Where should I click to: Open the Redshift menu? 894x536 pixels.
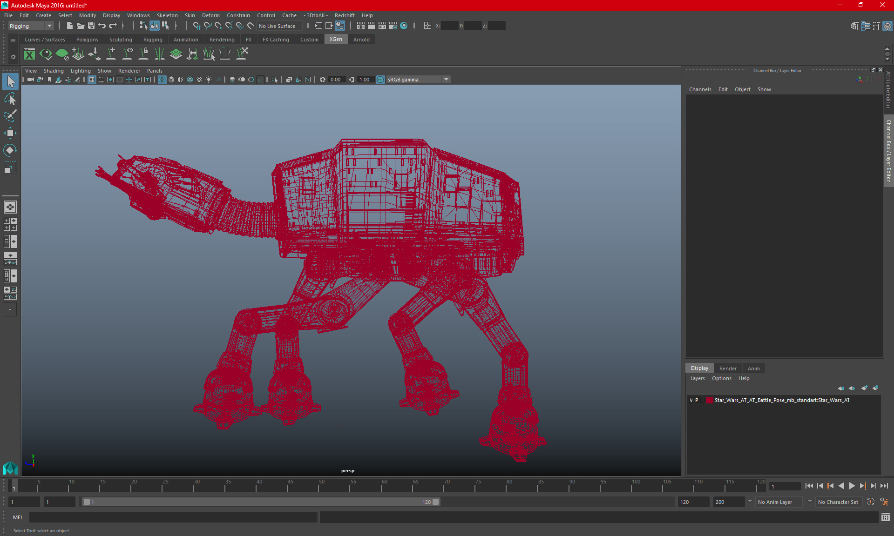pos(345,15)
